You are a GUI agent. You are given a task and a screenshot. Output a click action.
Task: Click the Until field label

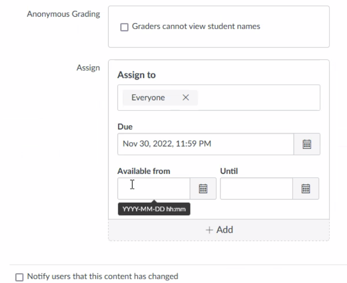pos(229,171)
